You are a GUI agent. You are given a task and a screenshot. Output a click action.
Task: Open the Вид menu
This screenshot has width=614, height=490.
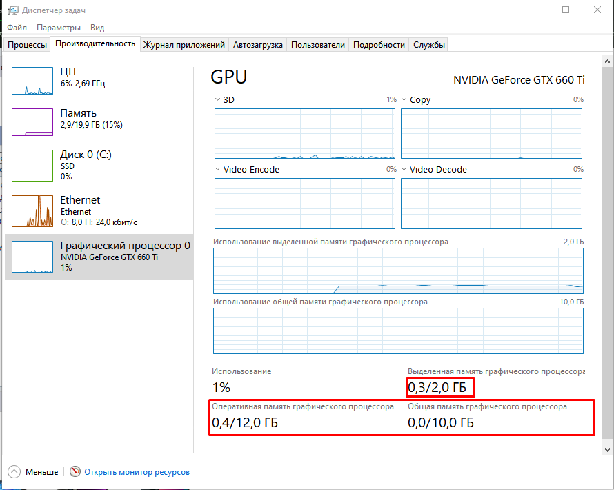97,28
